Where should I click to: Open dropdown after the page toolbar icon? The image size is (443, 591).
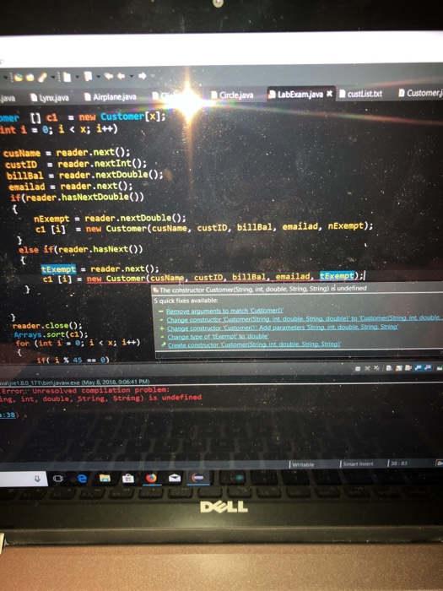point(77,77)
